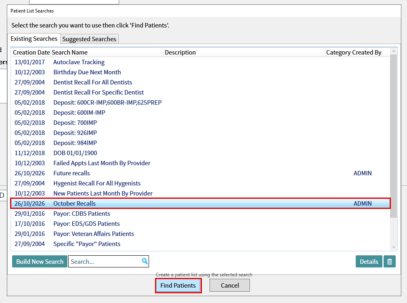Click date 11/12/2018 cell
Screen dimensions: 407x303
click(x=29, y=154)
